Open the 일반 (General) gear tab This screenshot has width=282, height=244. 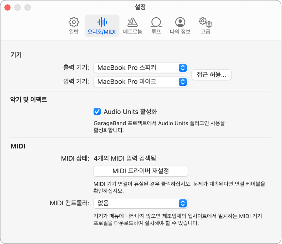(74, 26)
